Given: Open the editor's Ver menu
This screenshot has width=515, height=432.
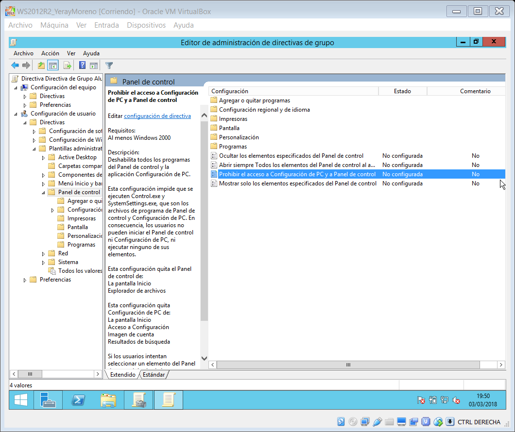Looking at the screenshot, I should point(71,53).
